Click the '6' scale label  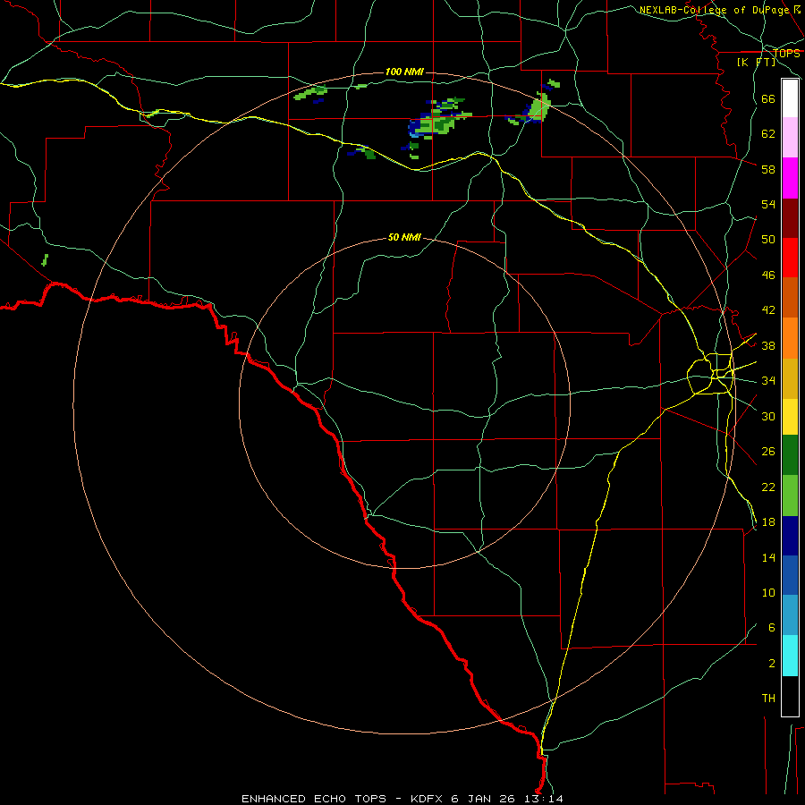point(772,628)
